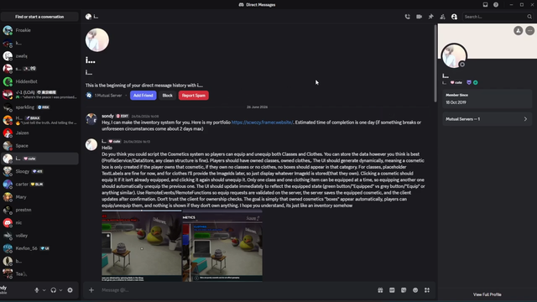Open the Space conversation
The height and width of the screenshot is (302, 537).
click(x=39, y=145)
